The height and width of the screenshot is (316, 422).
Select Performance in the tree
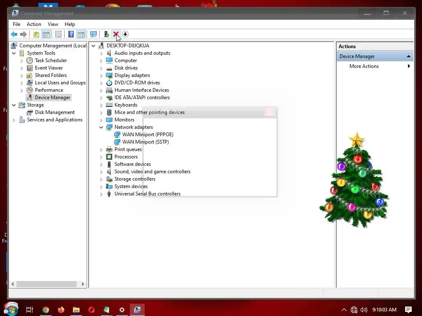[49, 90]
